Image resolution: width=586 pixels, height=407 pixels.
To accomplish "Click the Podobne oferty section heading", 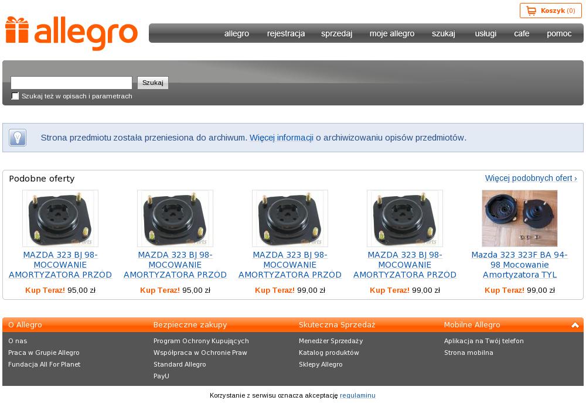I will tap(42, 179).
